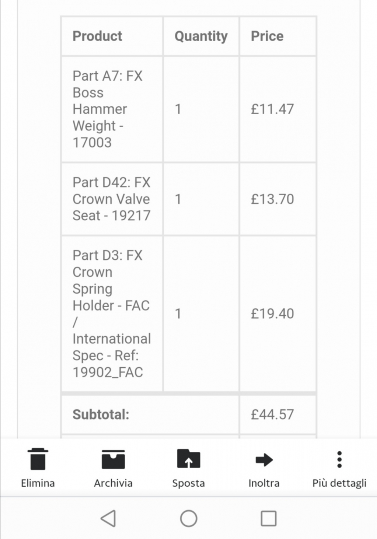This screenshot has width=377, height=539.
Task: Open the Più dettagli three-dot menu
Action: 339,459
